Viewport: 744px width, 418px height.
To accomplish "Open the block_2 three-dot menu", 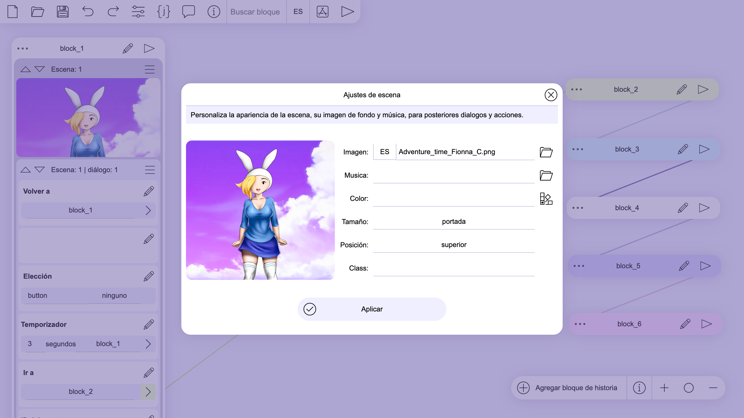I will coord(576,89).
